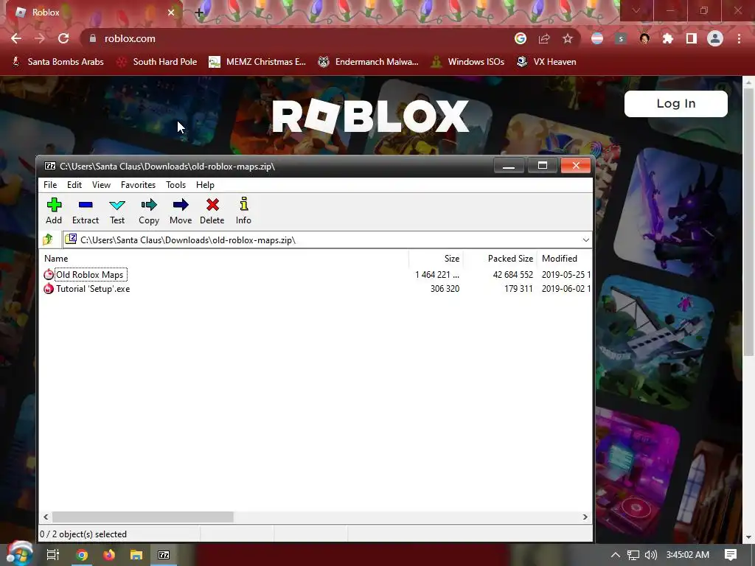Click the Move toolbar icon
Image resolution: width=755 pixels, height=566 pixels.
click(x=181, y=211)
